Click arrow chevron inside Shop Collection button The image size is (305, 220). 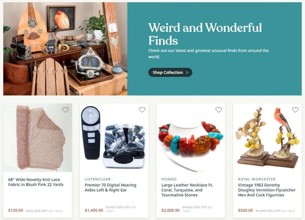[187, 72]
